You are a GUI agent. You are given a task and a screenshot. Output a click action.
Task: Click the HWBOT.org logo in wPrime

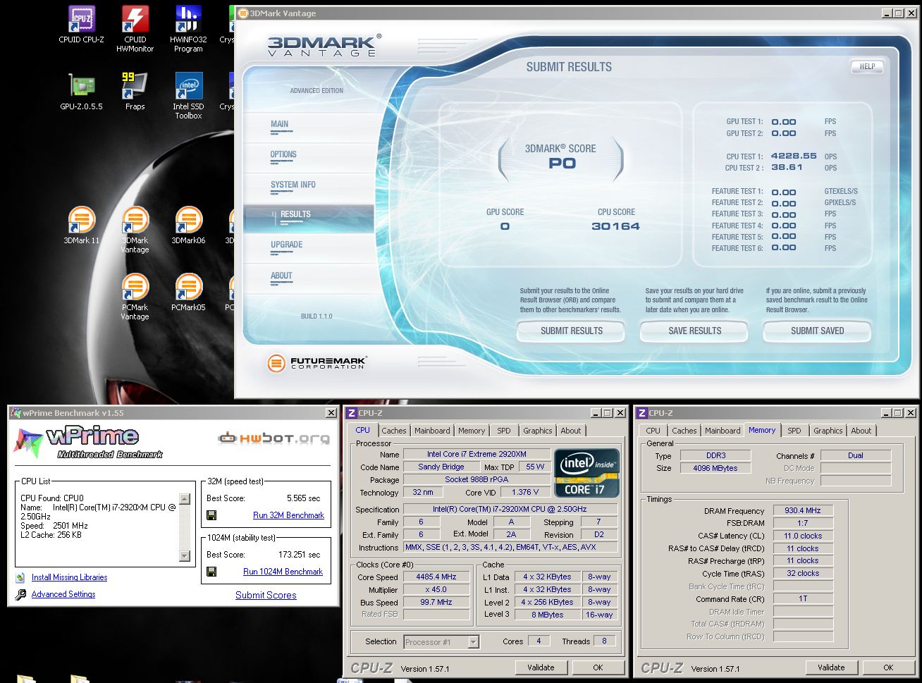(273, 438)
